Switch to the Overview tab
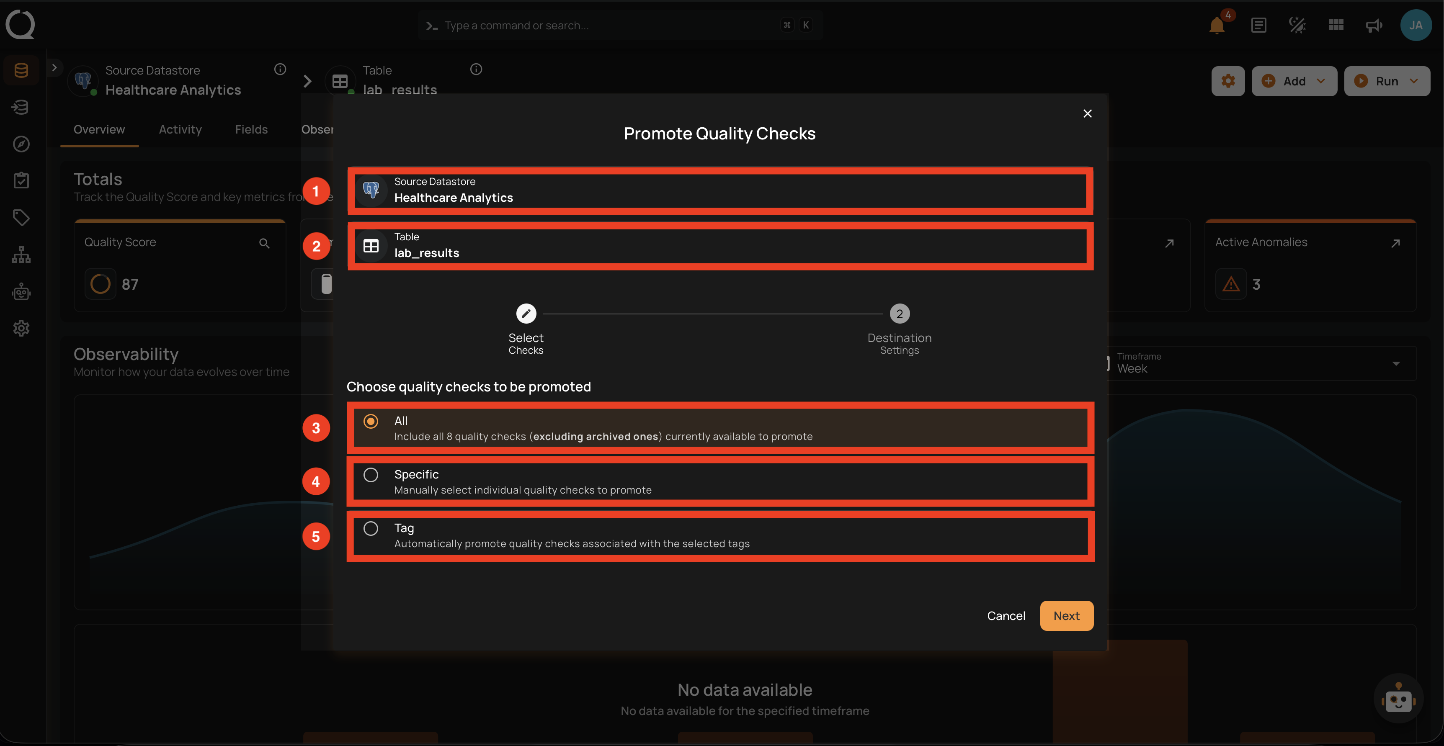The image size is (1444, 746). pyautogui.click(x=99, y=129)
